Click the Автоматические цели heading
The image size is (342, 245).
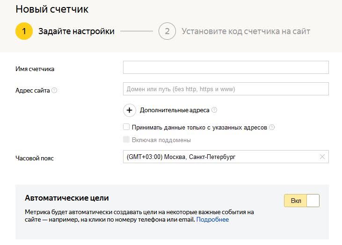(x=67, y=198)
